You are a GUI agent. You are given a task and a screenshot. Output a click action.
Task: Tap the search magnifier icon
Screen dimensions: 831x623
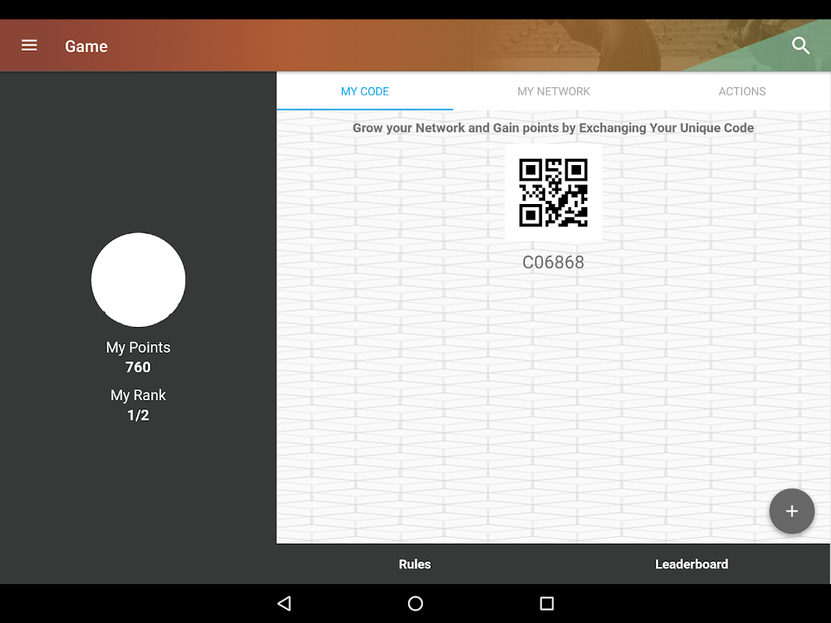click(x=801, y=46)
